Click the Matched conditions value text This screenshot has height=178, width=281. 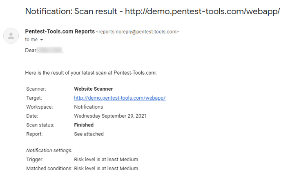tap(106, 169)
